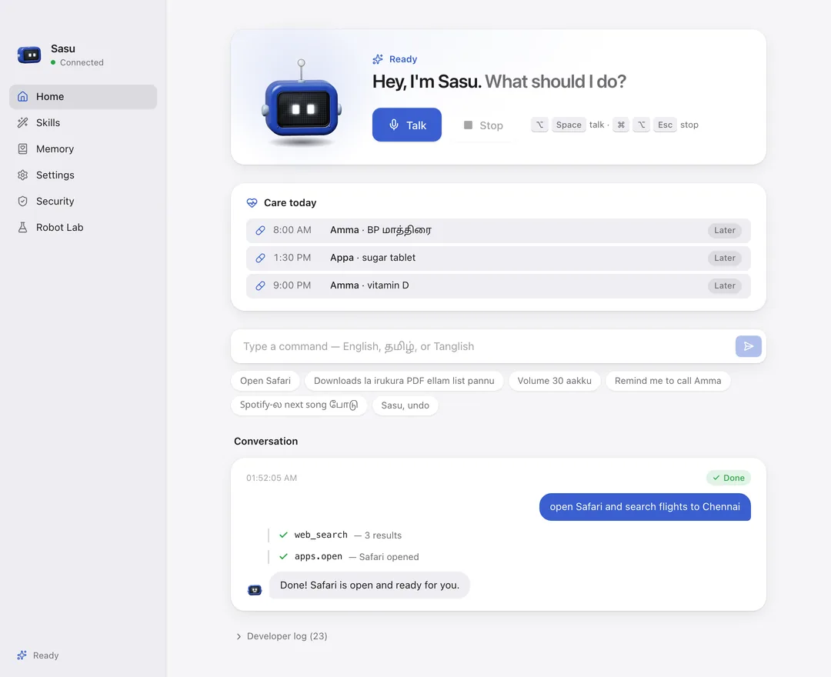
Task: Choose the Open Safari suggestion chip
Action: tap(265, 381)
